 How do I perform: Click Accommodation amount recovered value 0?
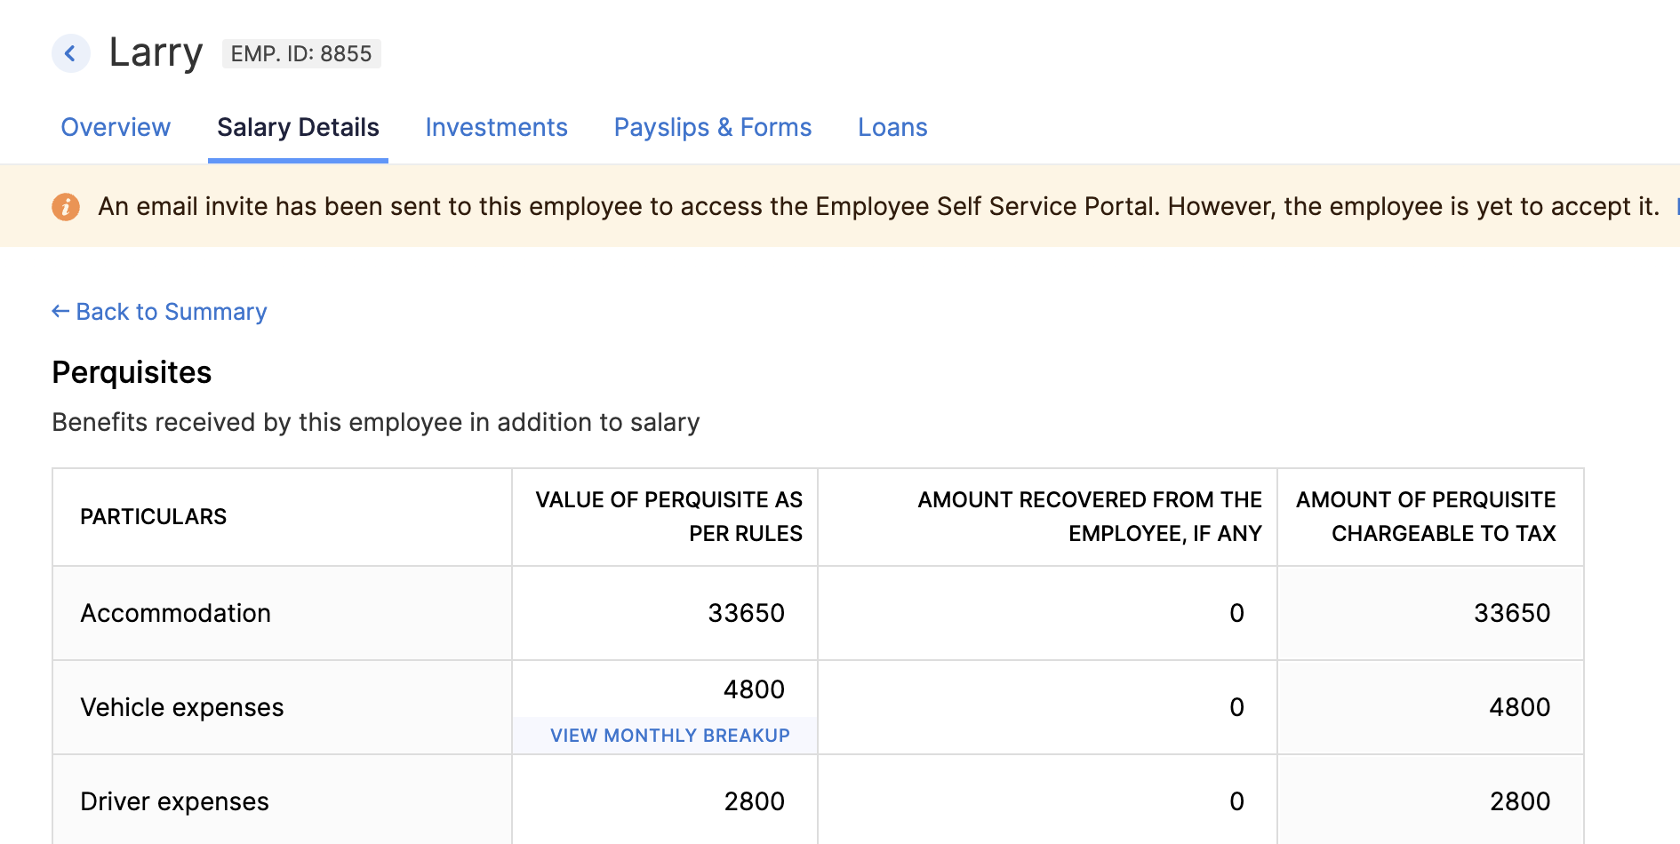pyautogui.click(x=1236, y=613)
